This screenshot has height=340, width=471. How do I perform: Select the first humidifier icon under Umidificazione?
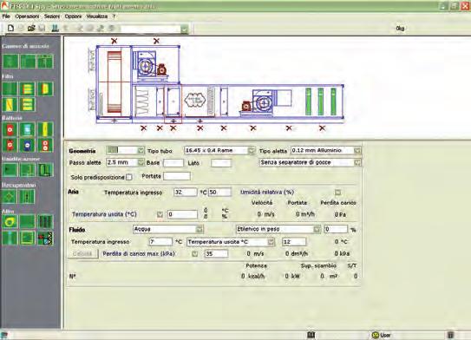pyautogui.click(x=10, y=170)
